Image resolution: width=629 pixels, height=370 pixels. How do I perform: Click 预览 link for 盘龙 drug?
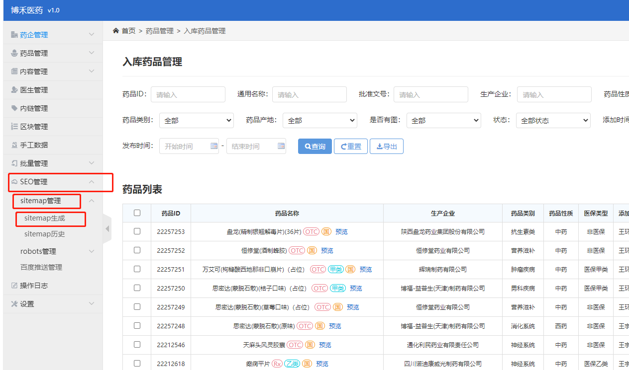click(341, 231)
